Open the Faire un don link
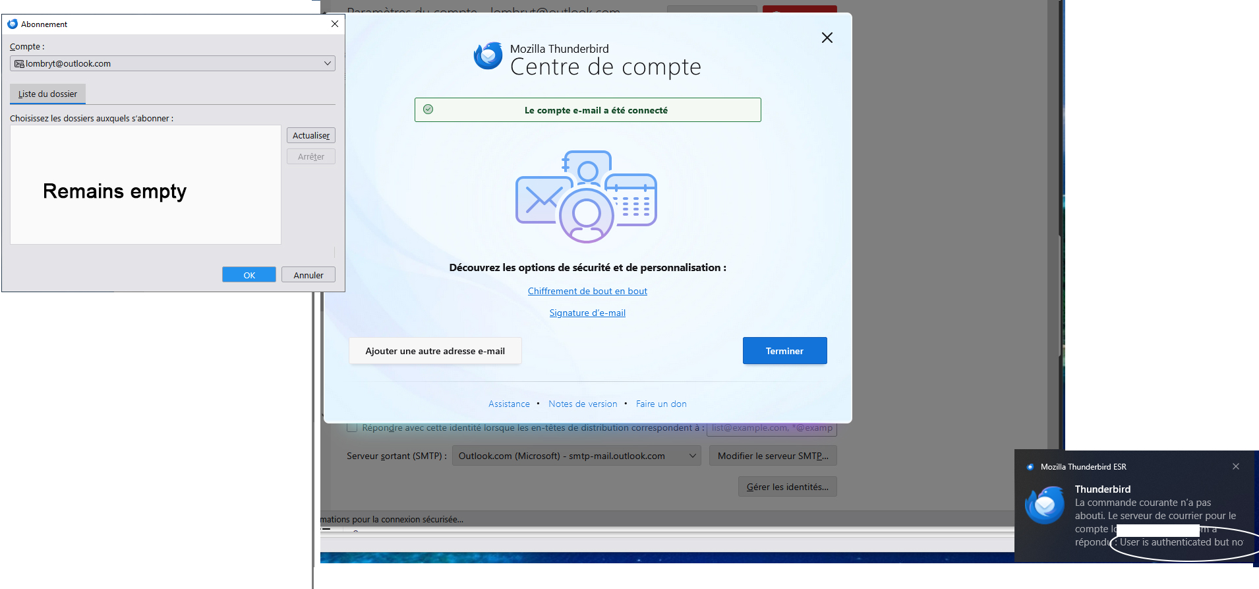 pyautogui.click(x=661, y=404)
